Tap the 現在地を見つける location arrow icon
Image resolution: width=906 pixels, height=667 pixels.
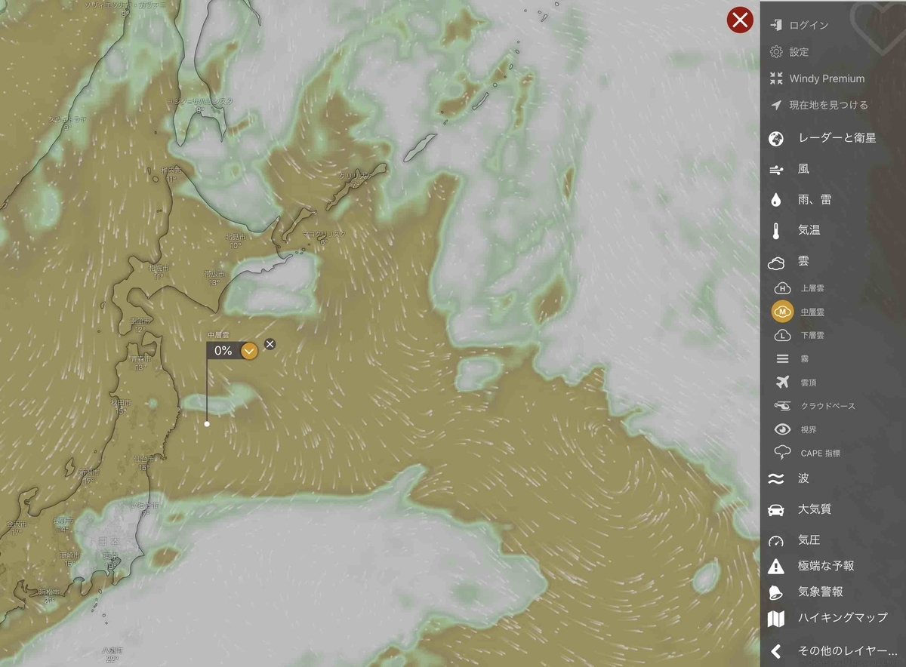775,105
